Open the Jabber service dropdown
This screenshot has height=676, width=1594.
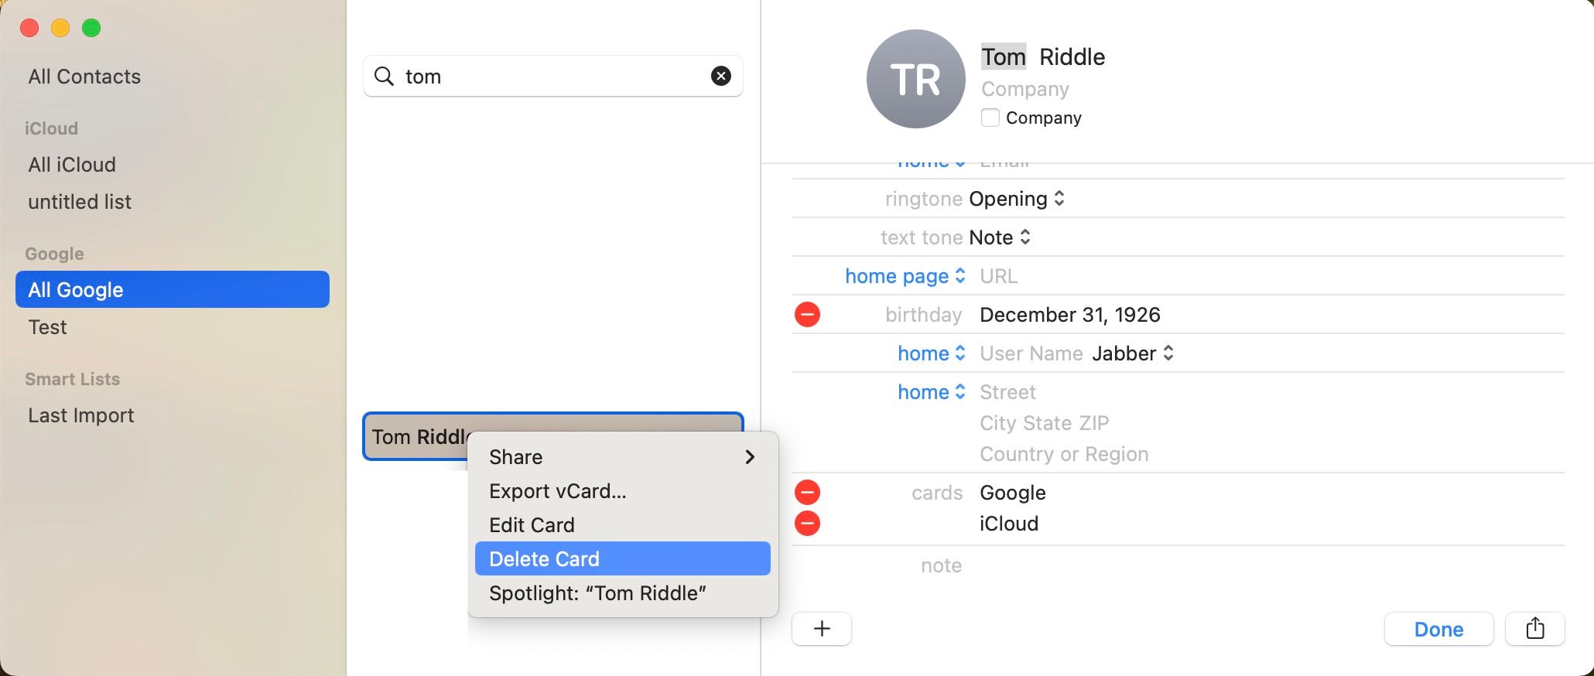[1133, 353]
